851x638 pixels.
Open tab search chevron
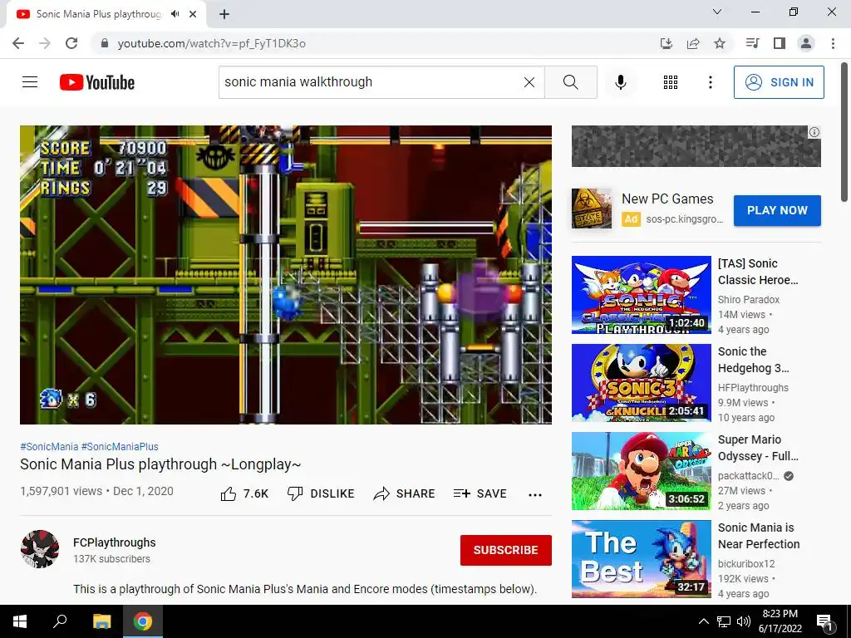pyautogui.click(x=717, y=12)
